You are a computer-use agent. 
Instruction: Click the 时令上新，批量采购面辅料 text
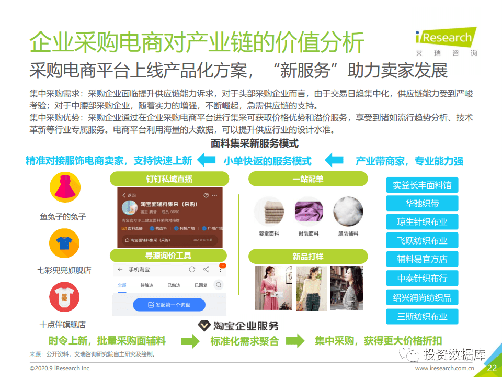(x=107, y=340)
